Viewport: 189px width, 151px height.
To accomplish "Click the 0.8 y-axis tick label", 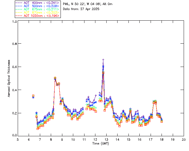I will point(14,44).
